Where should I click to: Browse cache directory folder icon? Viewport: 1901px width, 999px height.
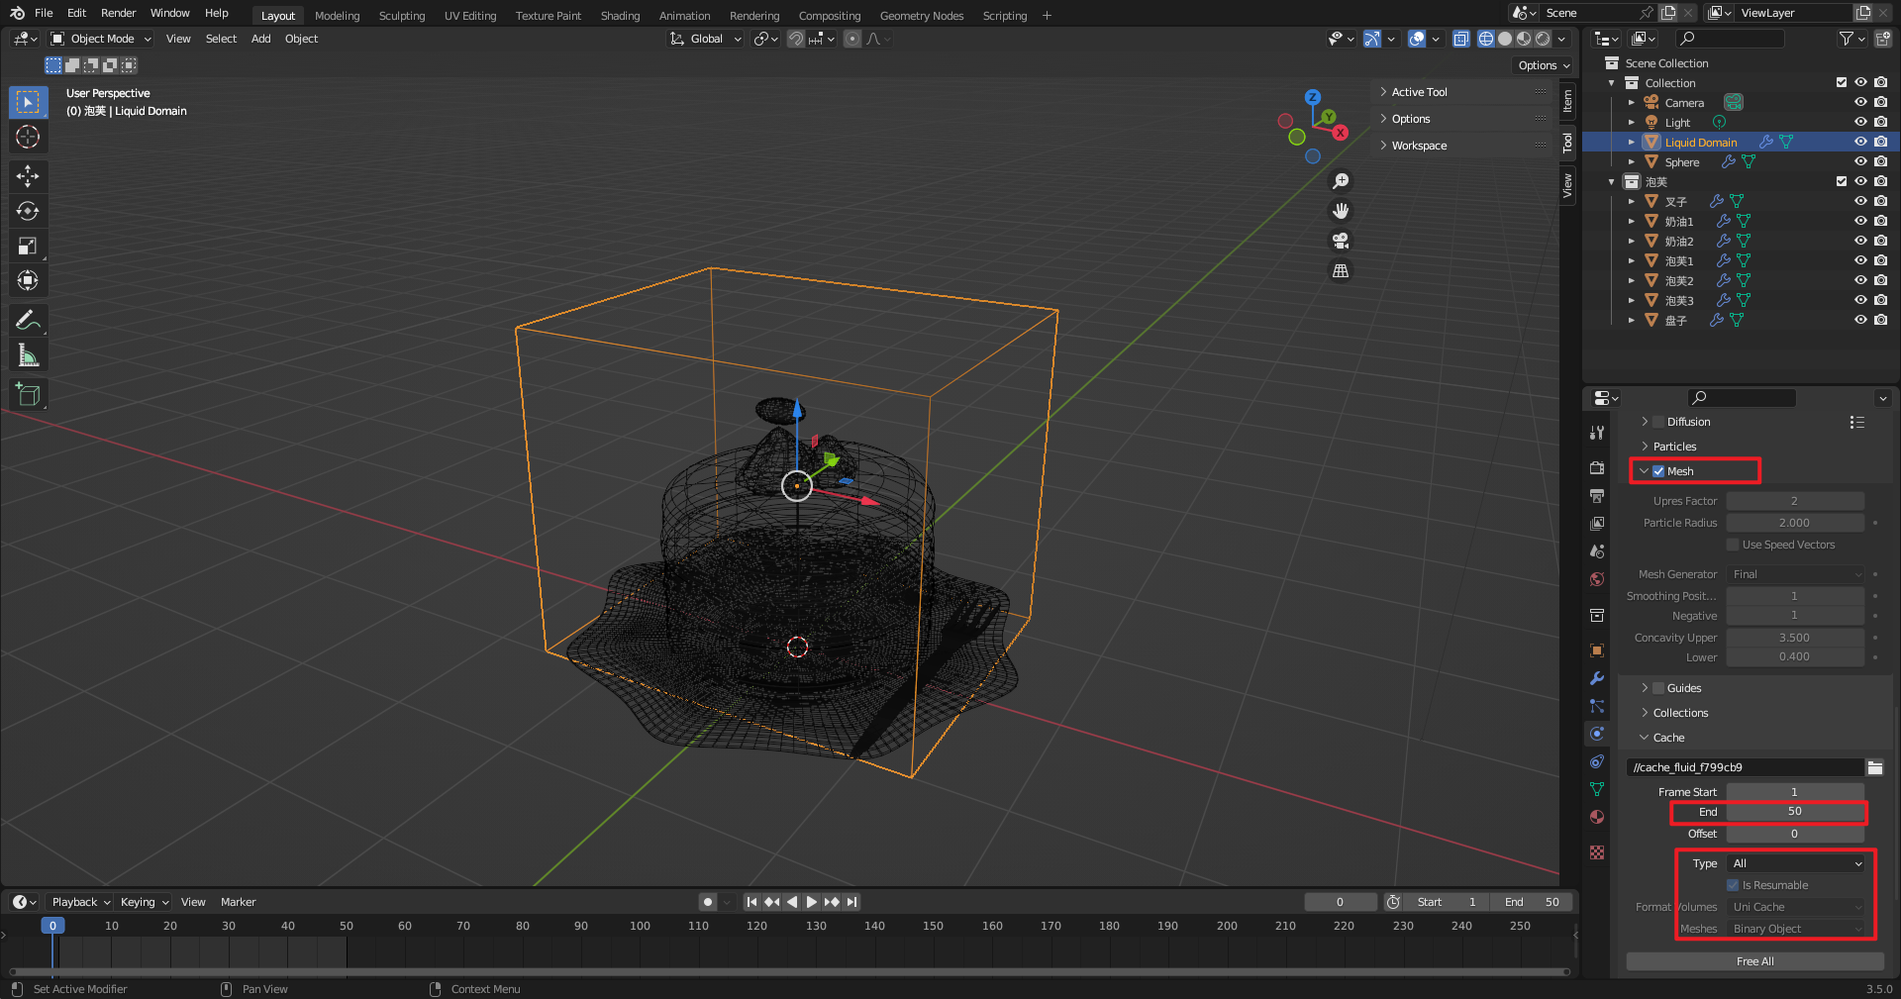point(1874,767)
